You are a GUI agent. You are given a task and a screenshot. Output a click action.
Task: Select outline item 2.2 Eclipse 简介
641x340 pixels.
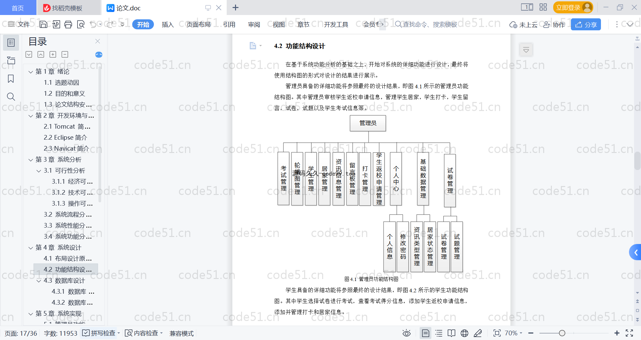(x=65, y=137)
